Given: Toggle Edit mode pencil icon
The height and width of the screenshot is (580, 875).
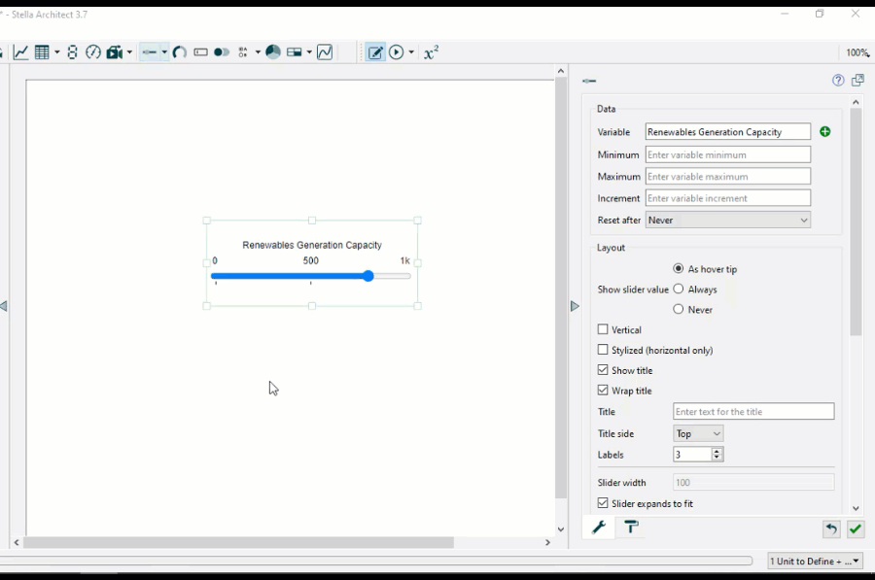Looking at the screenshot, I should [x=375, y=52].
